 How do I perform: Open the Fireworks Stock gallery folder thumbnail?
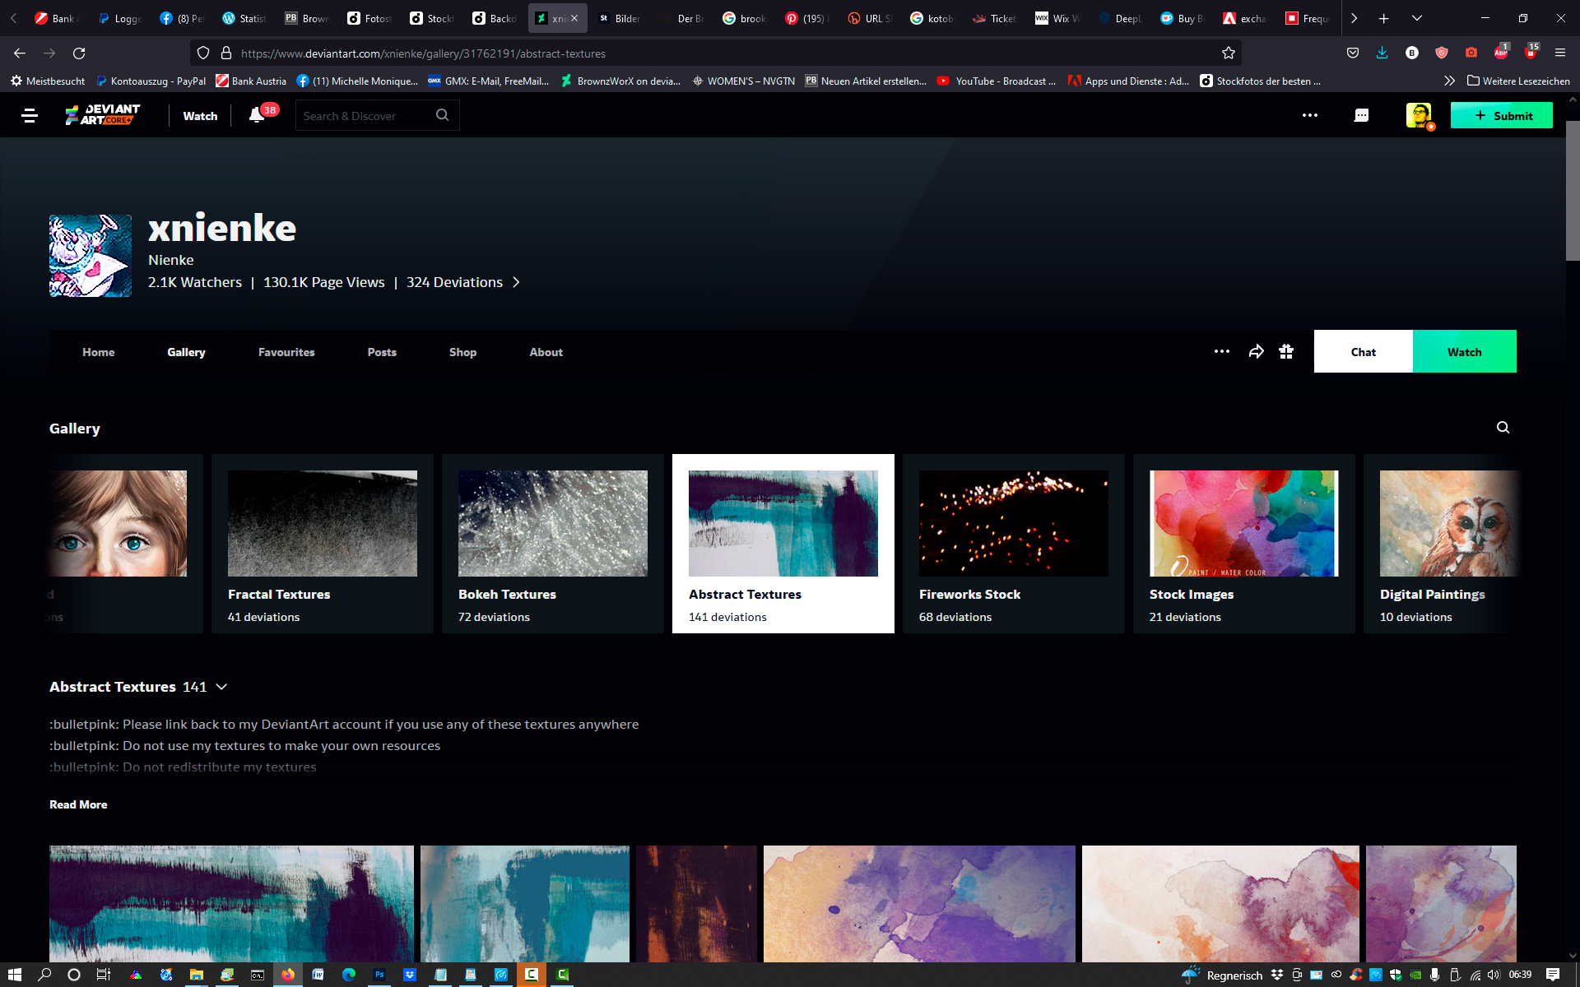tap(1013, 524)
